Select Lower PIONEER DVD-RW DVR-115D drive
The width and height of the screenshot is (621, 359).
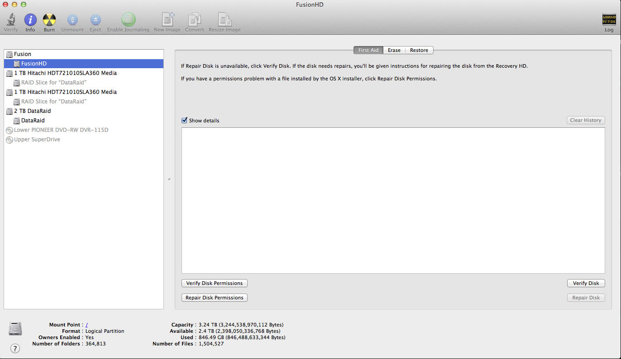click(84, 130)
